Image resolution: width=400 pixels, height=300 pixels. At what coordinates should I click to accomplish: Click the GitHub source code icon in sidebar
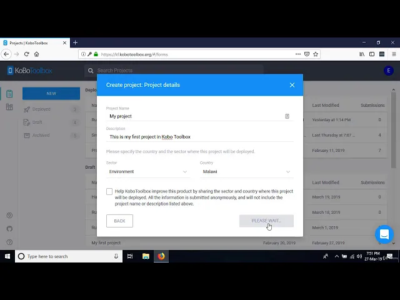click(9, 229)
